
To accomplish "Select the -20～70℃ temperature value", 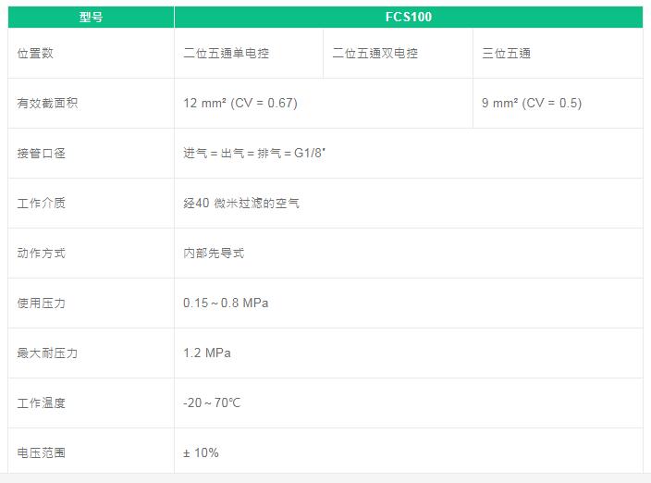I will pos(213,403).
